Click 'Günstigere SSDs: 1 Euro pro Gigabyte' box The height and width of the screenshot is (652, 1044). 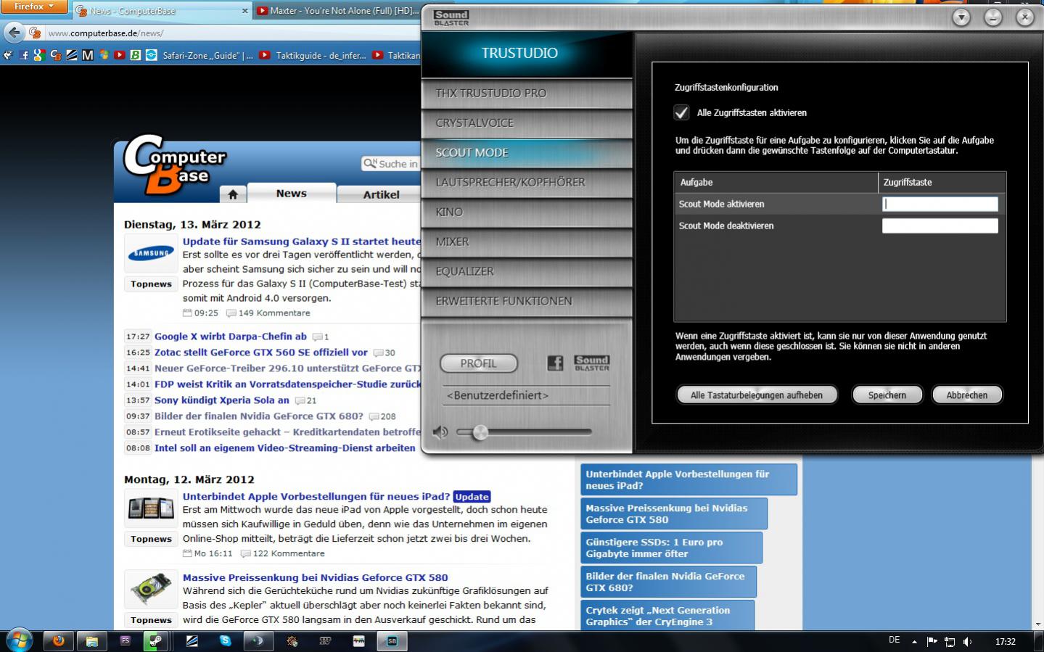tap(671, 548)
